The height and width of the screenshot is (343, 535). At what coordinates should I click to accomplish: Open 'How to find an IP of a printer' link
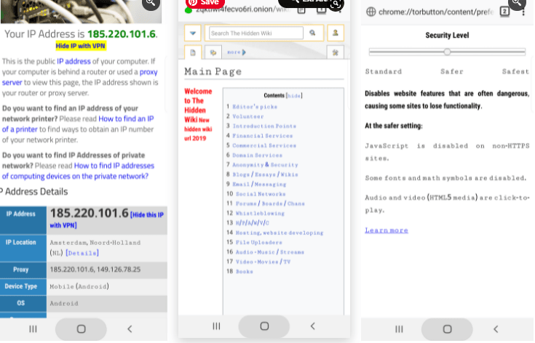[x=78, y=124]
